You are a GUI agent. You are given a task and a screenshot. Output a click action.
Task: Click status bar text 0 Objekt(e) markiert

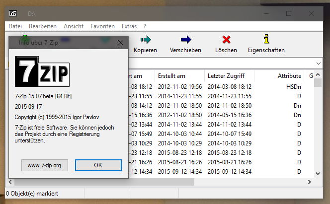[32, 194]
